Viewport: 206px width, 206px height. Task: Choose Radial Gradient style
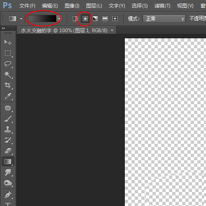click(x=85, y=19)
